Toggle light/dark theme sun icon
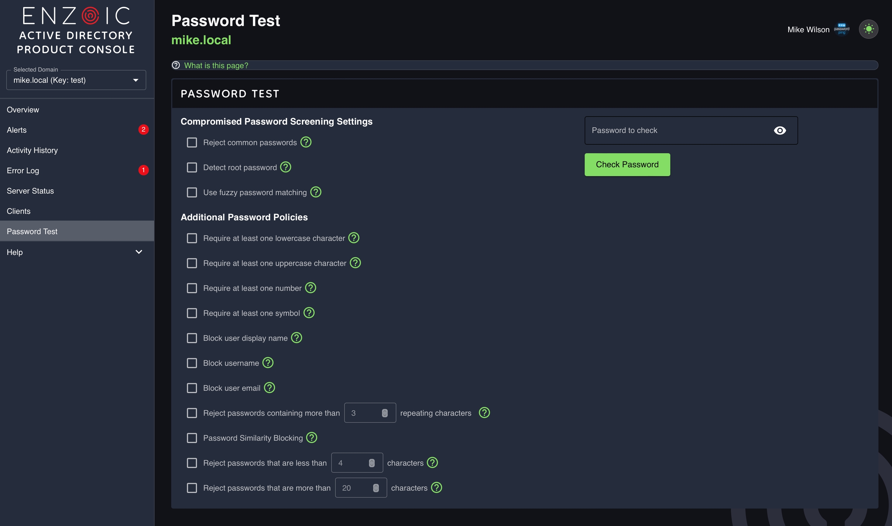This screenshot has width=892, height=526. tap(868, 29)
